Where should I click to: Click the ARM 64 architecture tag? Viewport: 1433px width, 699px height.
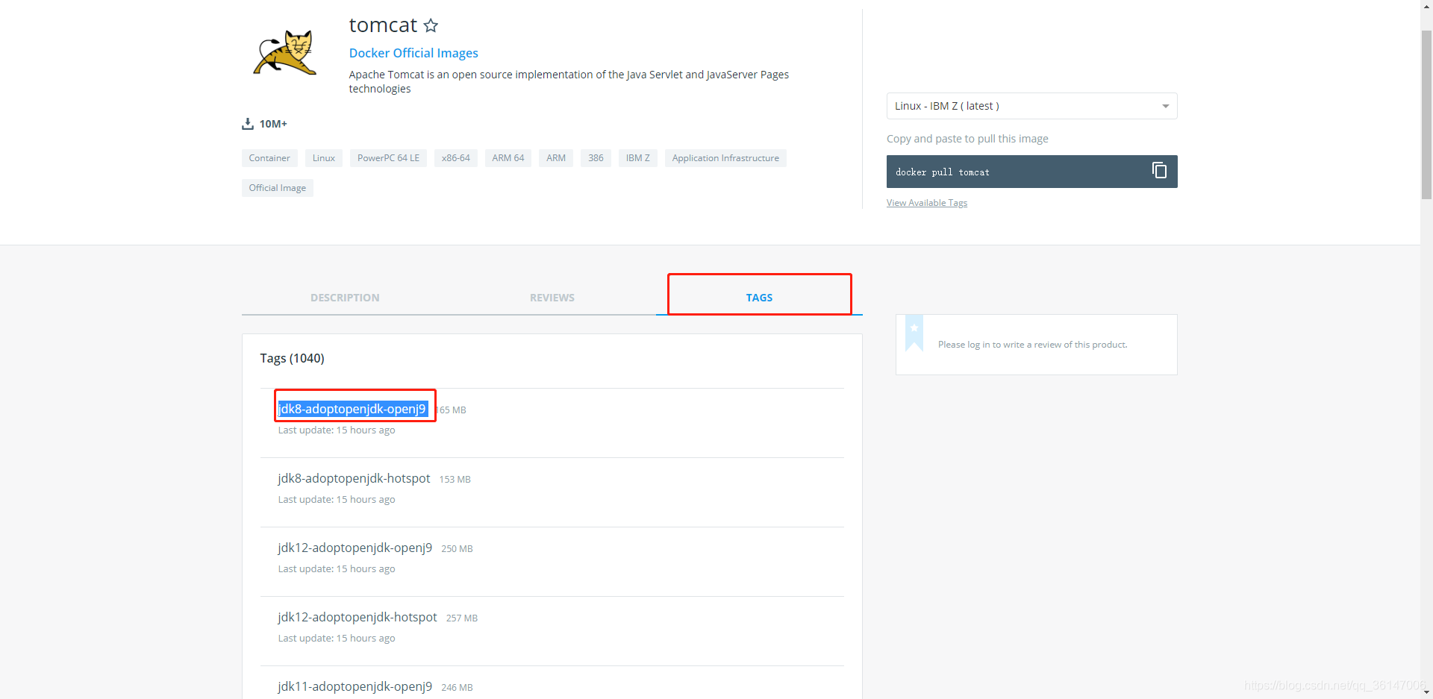pos(508,158)
